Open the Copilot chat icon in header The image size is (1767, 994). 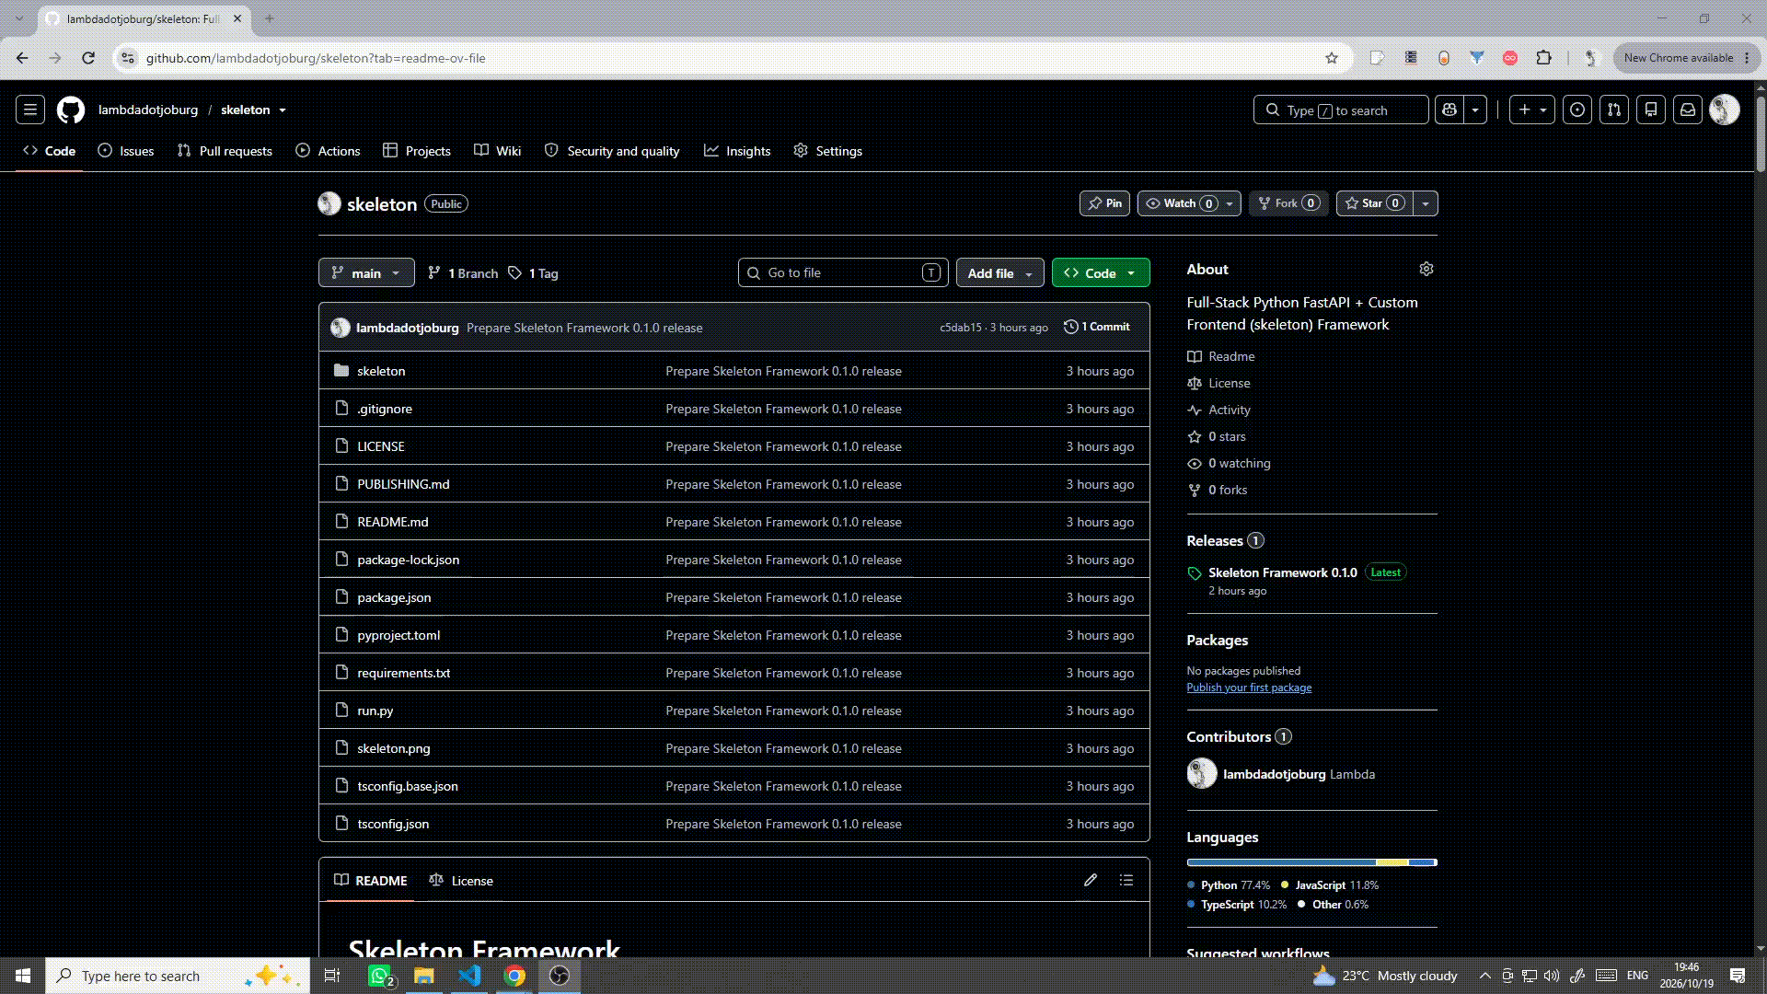[x=1449, y=110]
